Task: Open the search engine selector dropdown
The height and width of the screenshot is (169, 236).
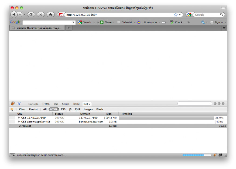Action: pos(190,15)
